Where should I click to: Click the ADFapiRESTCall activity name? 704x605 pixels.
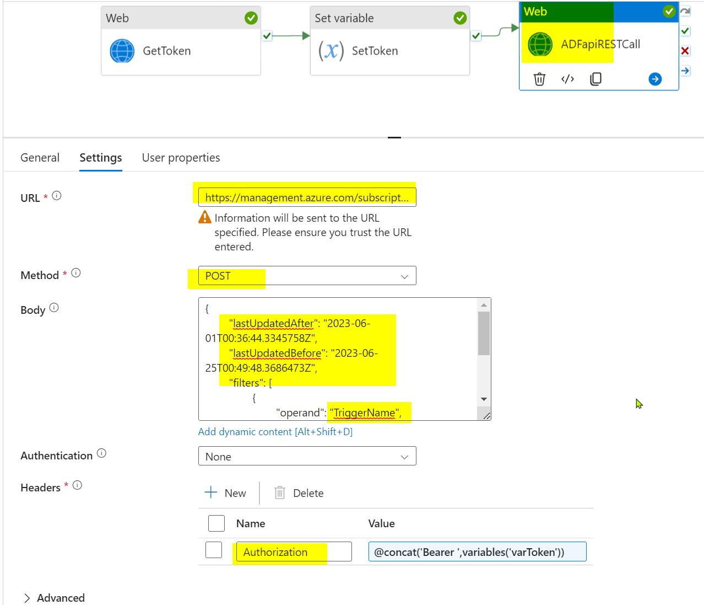(600, 44)
